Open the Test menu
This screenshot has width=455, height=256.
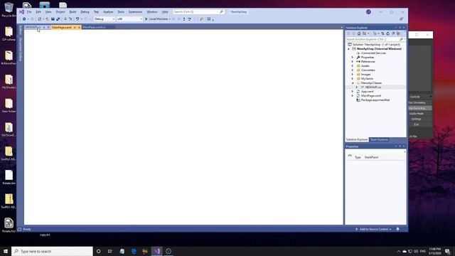pos(96,12)
